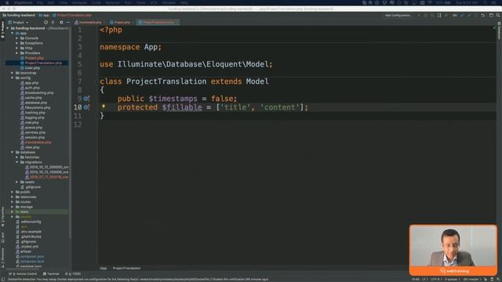Select Project.php in the project tree
The image size is (502, 282).
pos(35,58)
